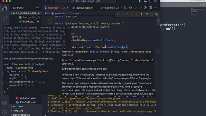
Task: Collapse the BLOC_CUBIT_PHONE_A... project folder
Action: point(26,13)
